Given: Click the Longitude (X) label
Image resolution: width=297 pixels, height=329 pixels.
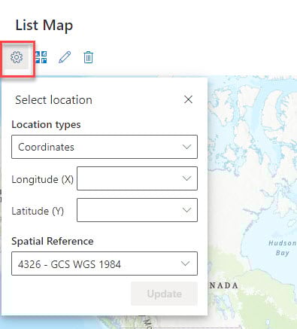Looking at the screenshot, I should click(42, 179).
